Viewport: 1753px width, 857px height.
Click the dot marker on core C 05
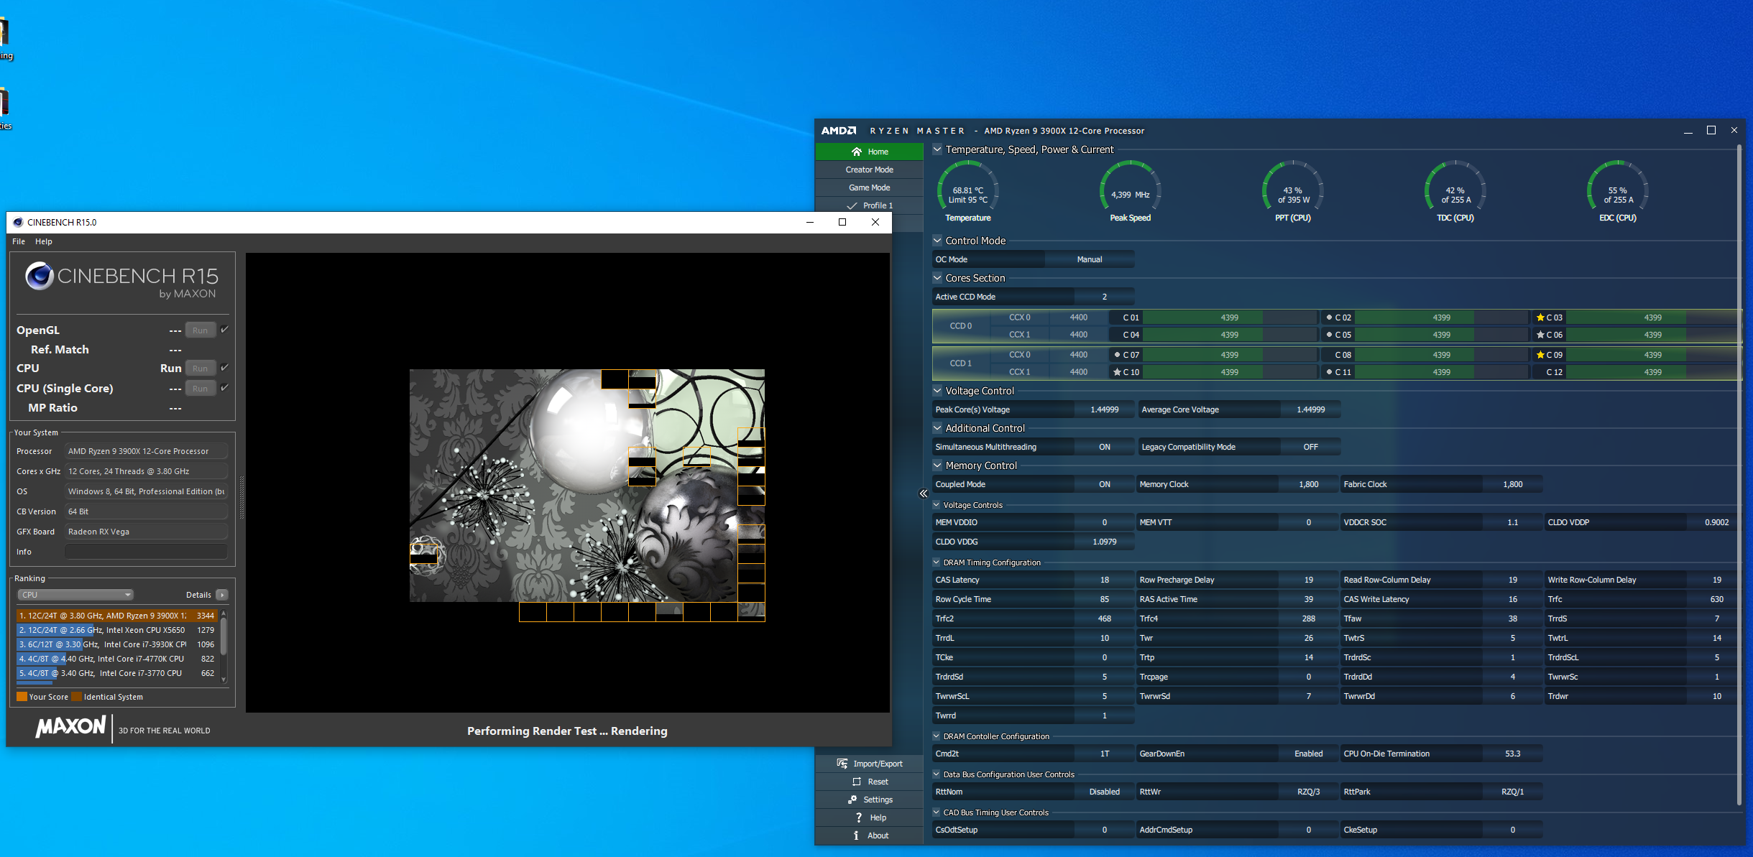tap(1329, 335)
